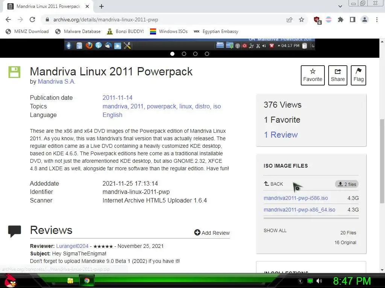Click the 2011-11-14 publication date link
The height and width of the screenshot is (288, 385).
117,98
